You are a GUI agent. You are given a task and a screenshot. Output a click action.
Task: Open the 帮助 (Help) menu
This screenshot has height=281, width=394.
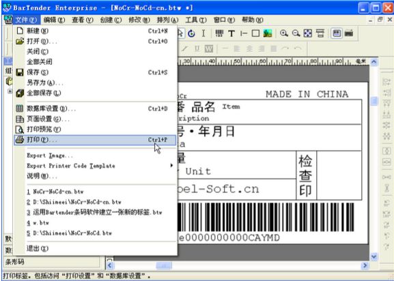[x=252, y=20]
